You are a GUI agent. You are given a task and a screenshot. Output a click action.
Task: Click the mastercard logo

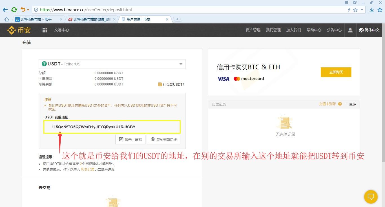point(249,79)
